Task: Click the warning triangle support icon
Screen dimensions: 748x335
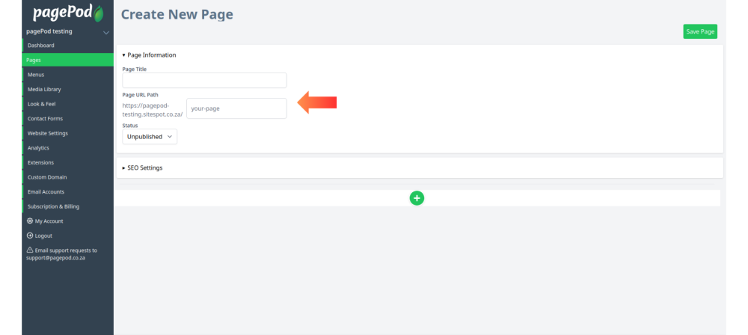Action: (x=30, y=250)
